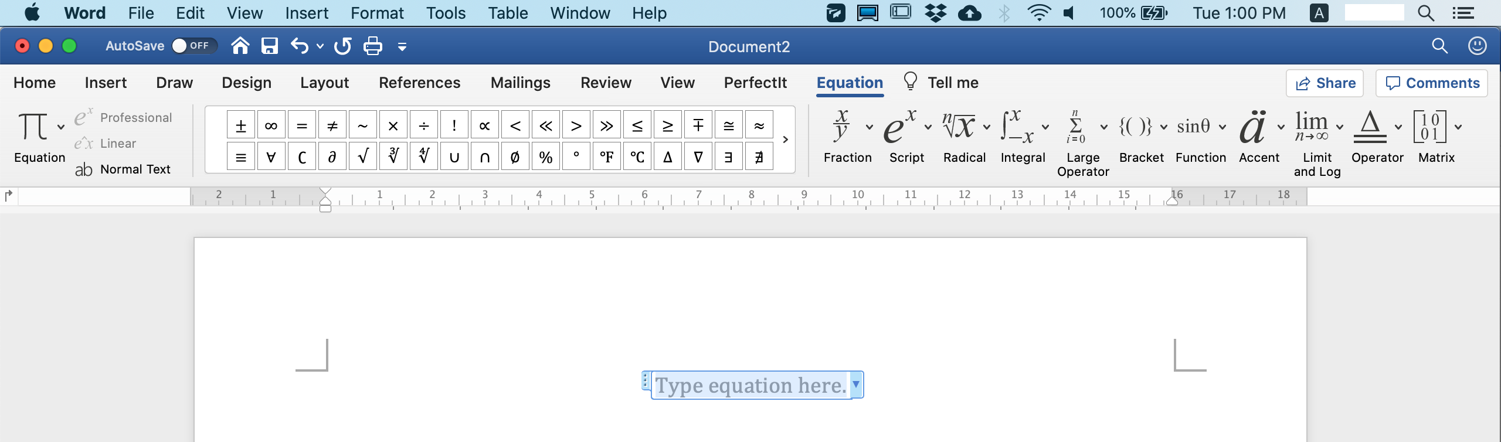The height and width of the screenshot is (442, 1501).
Task: Open the Accent structures dropdown
Action: click(1281, 127)
